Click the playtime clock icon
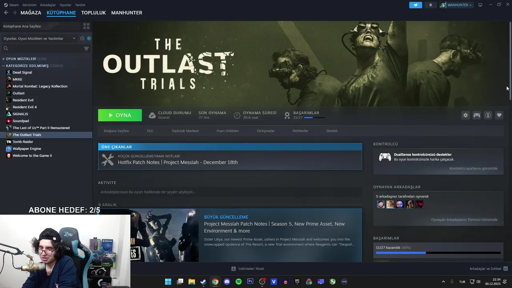512x288 pixels. coord(237,115)
